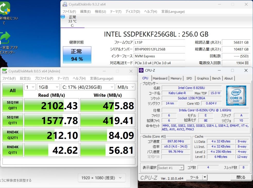Open drive dropdown C: 17% (40/236GiB)
This screenshot has height=188, width=253.
pos(88,87)
